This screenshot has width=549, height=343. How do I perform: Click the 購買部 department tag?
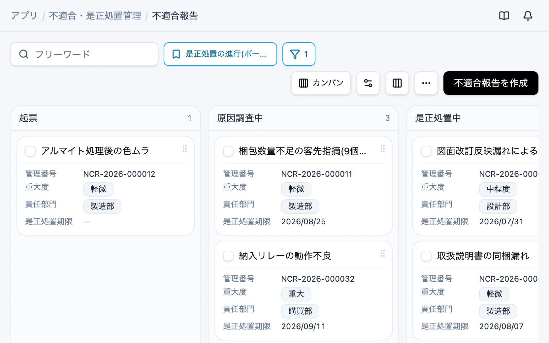tap(300, 311)
